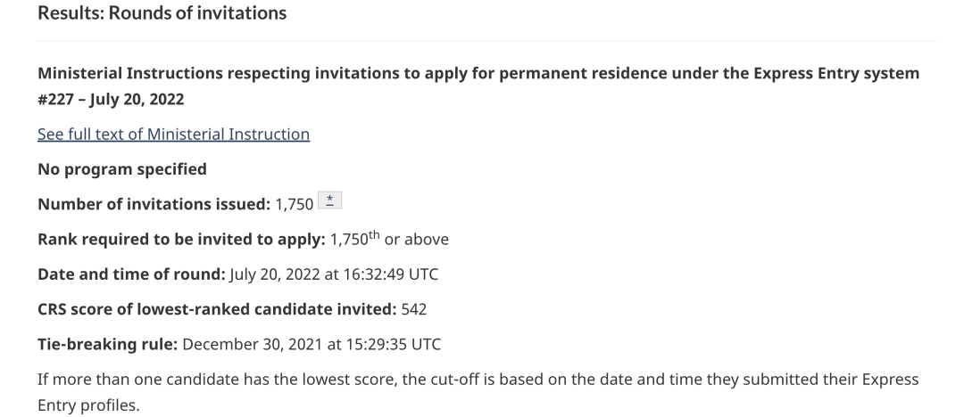Screen dimensions: 964x417
Task: Click the July 20, 2022 at 16:32:49 UTC value
Action: (334, 274)
